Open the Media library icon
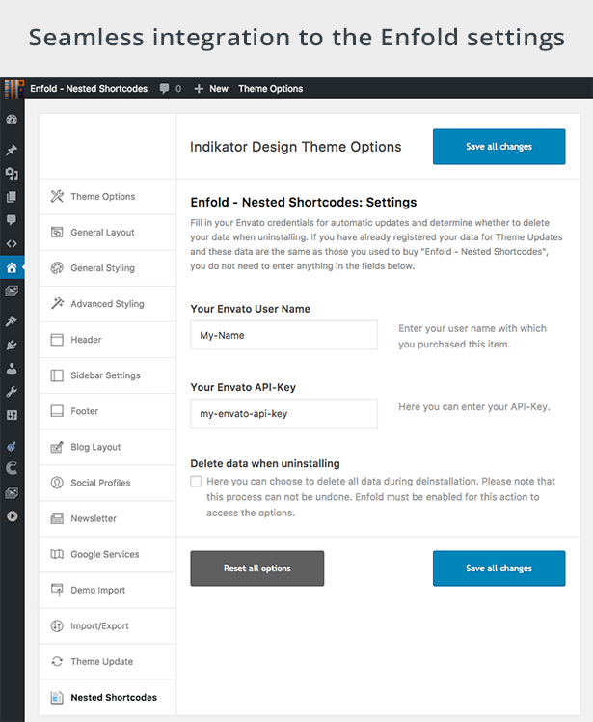The image size is (593, 722). click(x=12, y=174)
